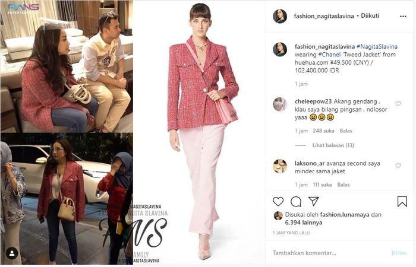Image resolution: width=416 pixels, height=267 pixels.
Task: Save post with bookmark icon
Action: click(402, 202)
